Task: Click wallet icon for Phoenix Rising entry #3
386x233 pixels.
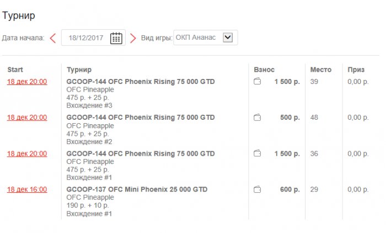Action: [257, 82]
